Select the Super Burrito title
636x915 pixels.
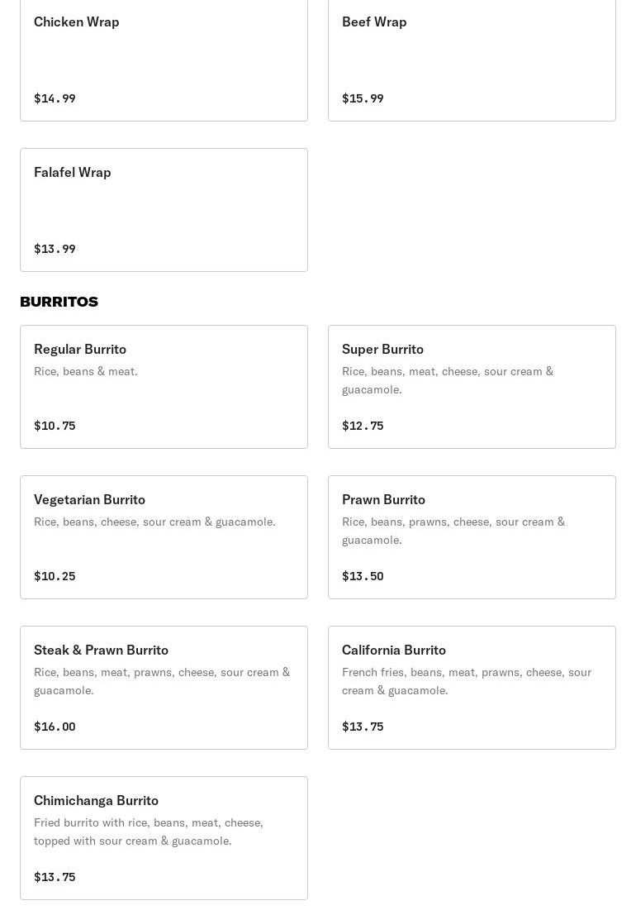click(382, 349)
